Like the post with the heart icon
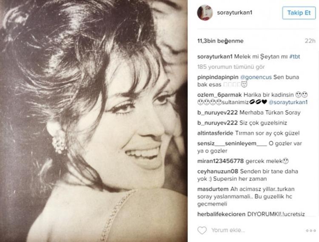Image resolution: width=319 pixels, height=242 pixels. tap(202, 230)
